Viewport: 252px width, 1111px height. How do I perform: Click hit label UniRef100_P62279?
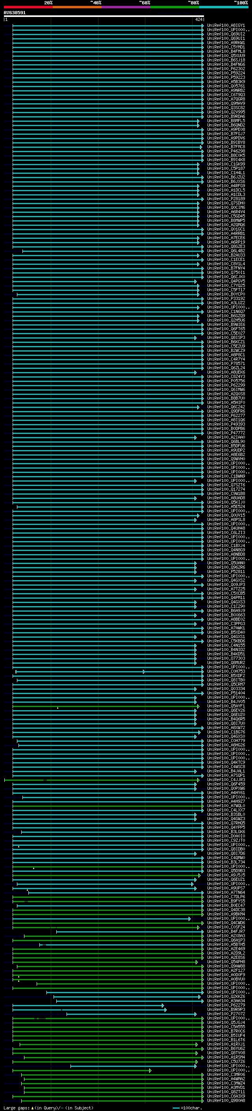226,1005
